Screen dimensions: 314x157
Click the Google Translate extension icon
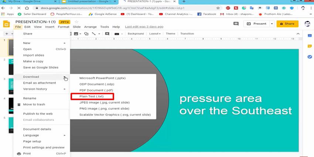252,8
